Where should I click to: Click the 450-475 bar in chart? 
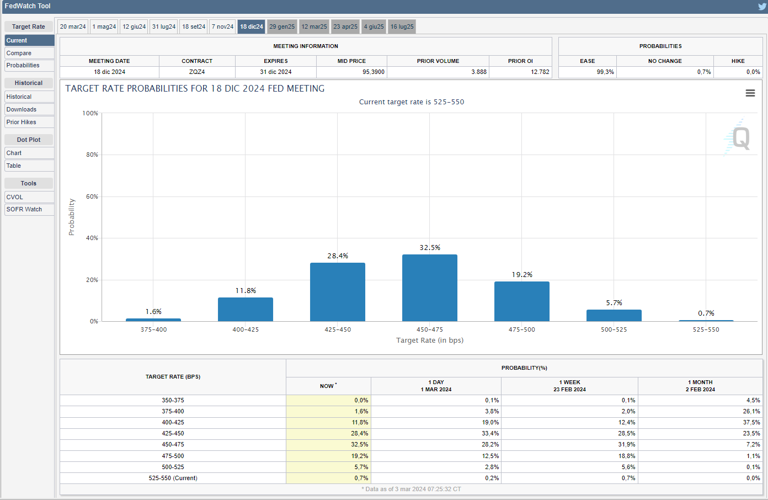429,288
